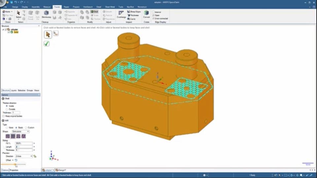This screenshot has width=317, height=178.
Task: Click the Sharp Edges inspect tool
Action: [134, 12]
